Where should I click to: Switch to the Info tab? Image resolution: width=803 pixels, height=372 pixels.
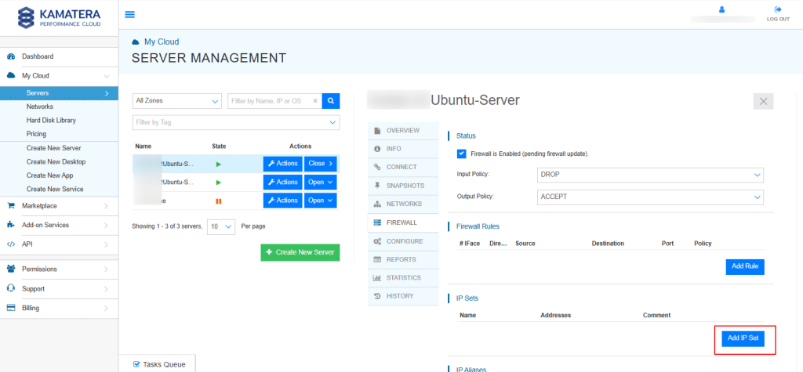[403, 149]
